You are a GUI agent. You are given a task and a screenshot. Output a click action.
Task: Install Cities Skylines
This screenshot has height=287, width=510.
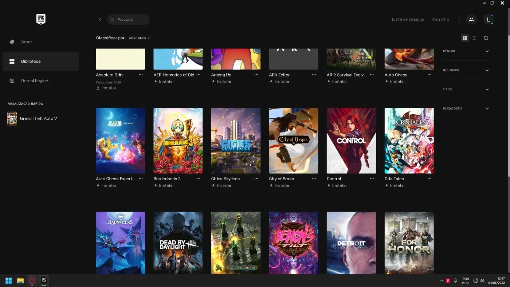click(221, 185)
